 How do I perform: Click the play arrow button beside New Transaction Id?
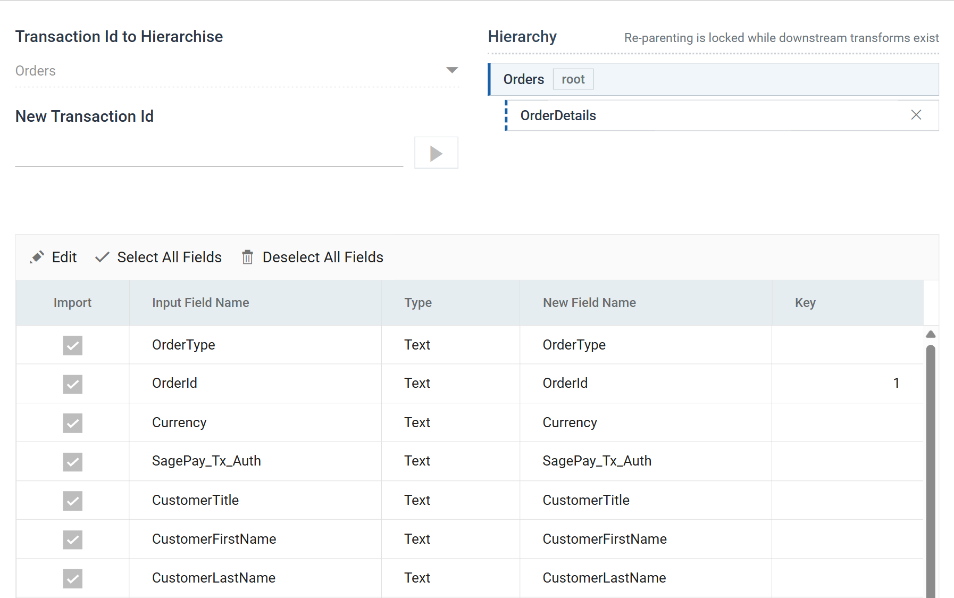[436, 153]
